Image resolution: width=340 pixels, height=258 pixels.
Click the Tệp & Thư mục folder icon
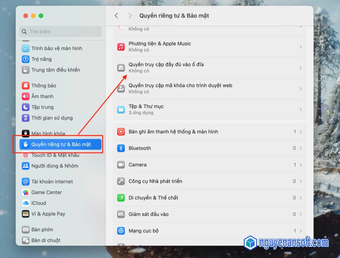point(121,110)
